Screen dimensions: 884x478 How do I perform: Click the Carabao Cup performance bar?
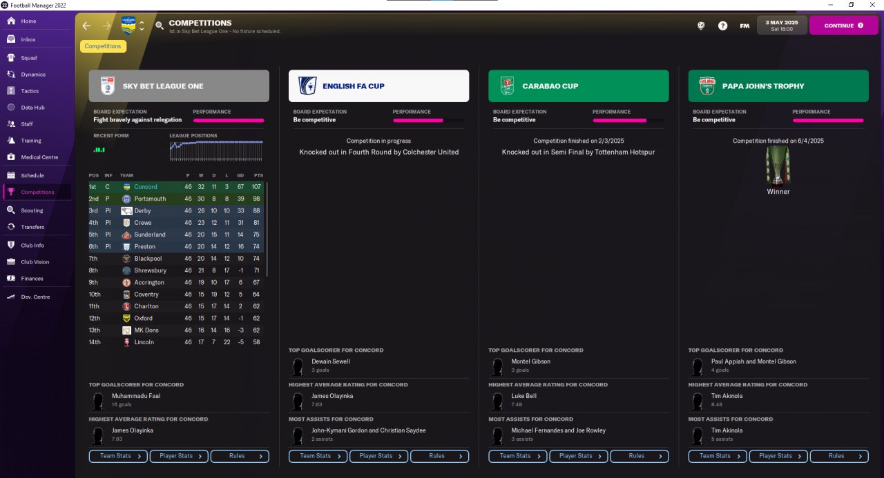coord(628,120)
